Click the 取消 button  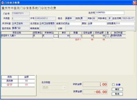coord(117,94)
